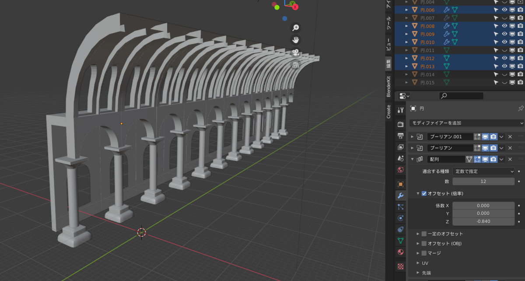Open 配列 modifier extra options chevron
The width and height of the screenshot is (525, 281).
pos(501,160)
